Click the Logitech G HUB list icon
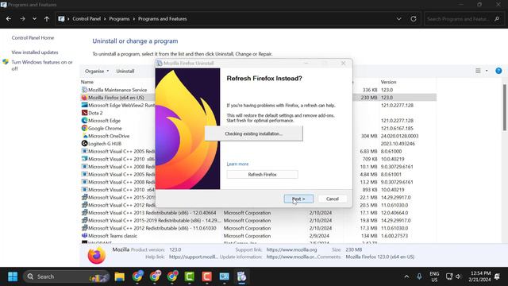Viewport: 508px width, 286px height. (85, 143)
